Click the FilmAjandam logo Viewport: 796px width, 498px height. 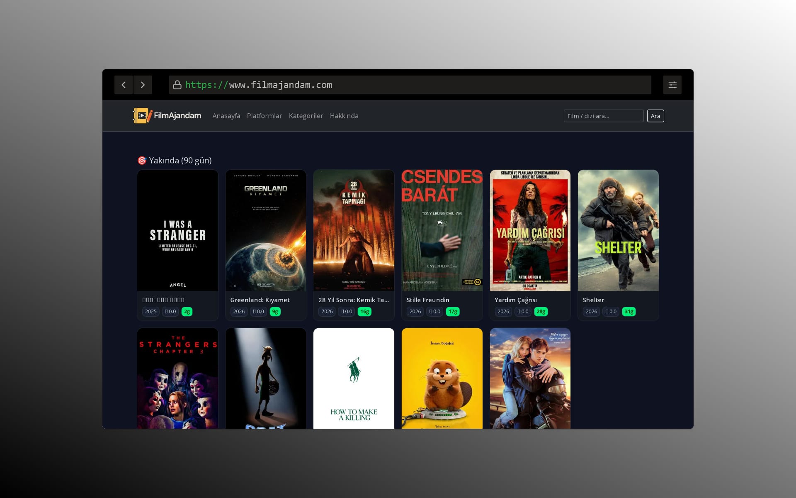(x=167, y=116)
